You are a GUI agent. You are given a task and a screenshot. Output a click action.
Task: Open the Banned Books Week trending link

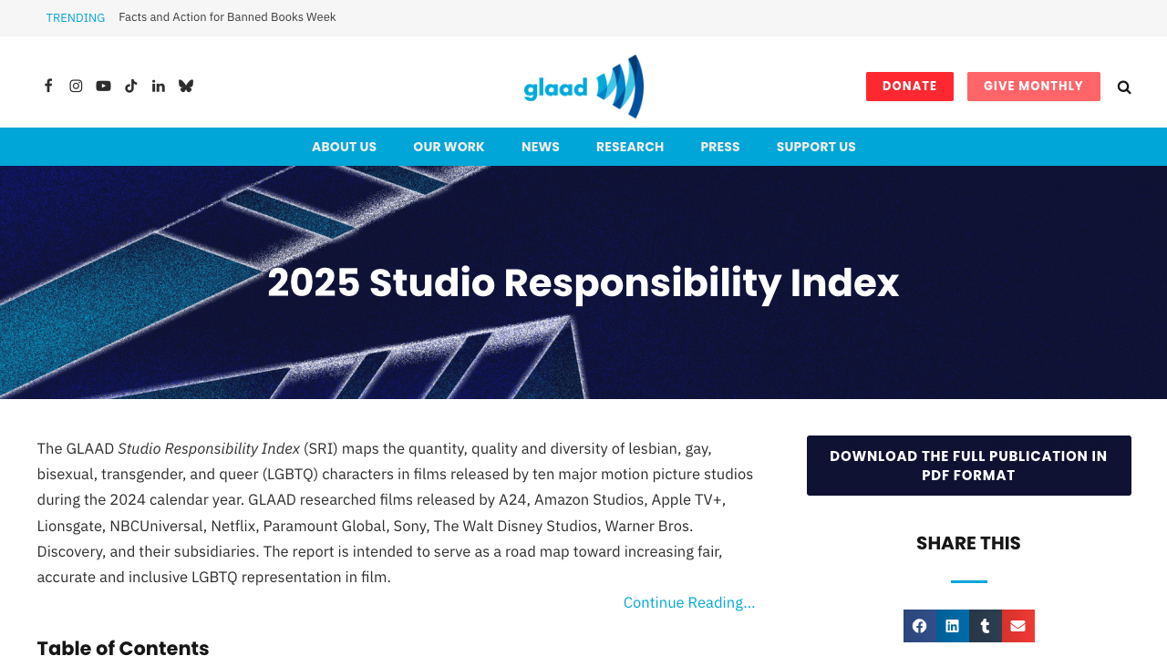227,17
